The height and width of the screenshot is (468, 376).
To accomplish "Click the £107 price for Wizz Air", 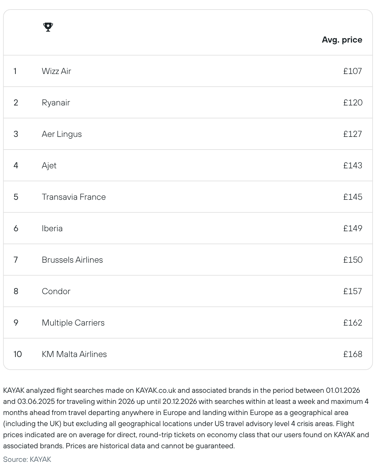I will point(353,71).
